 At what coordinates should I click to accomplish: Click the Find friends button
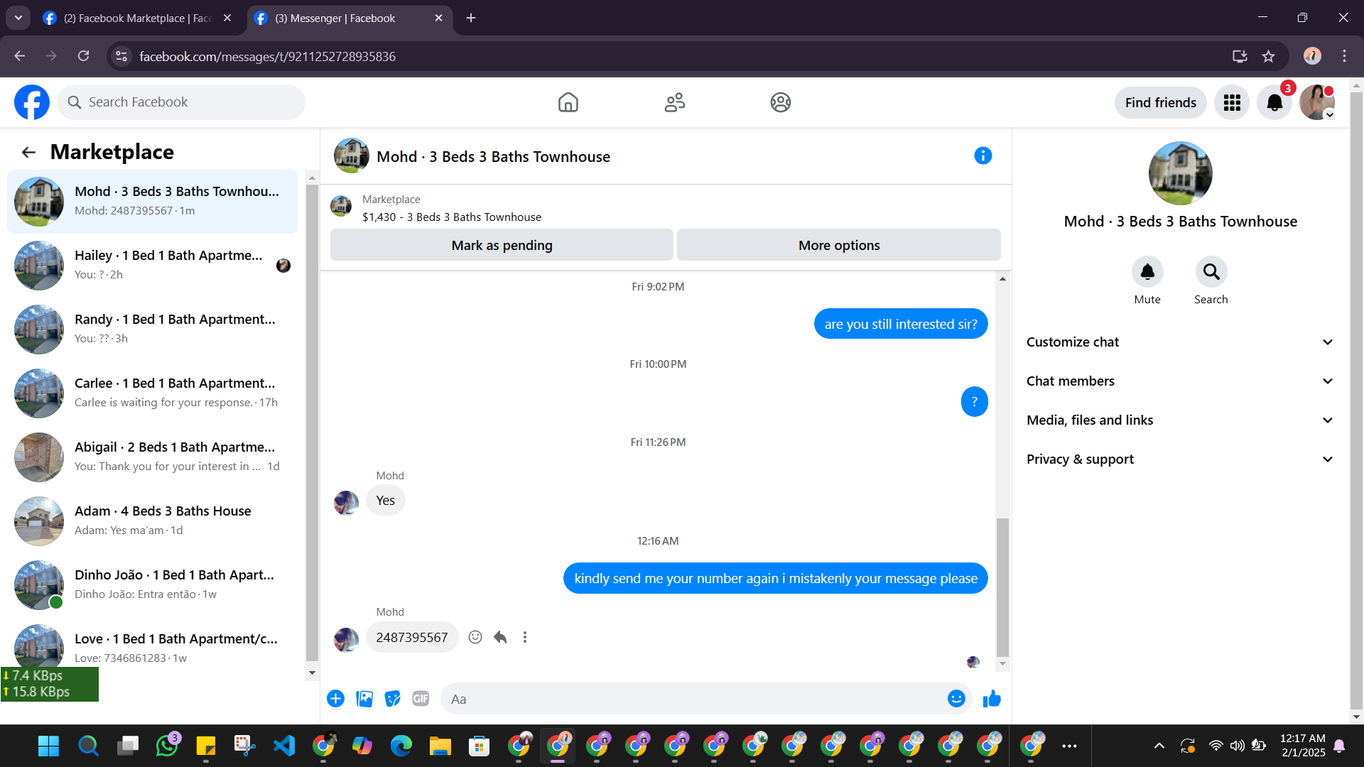click(x=1161, y=102)
